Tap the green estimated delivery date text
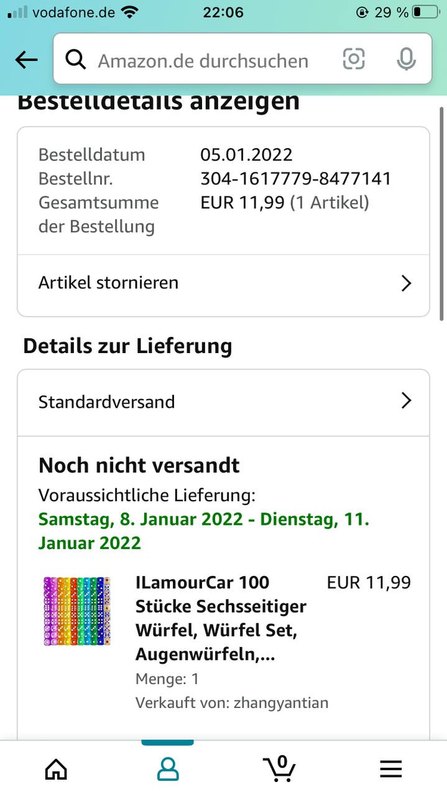 [x=204, y=531]
